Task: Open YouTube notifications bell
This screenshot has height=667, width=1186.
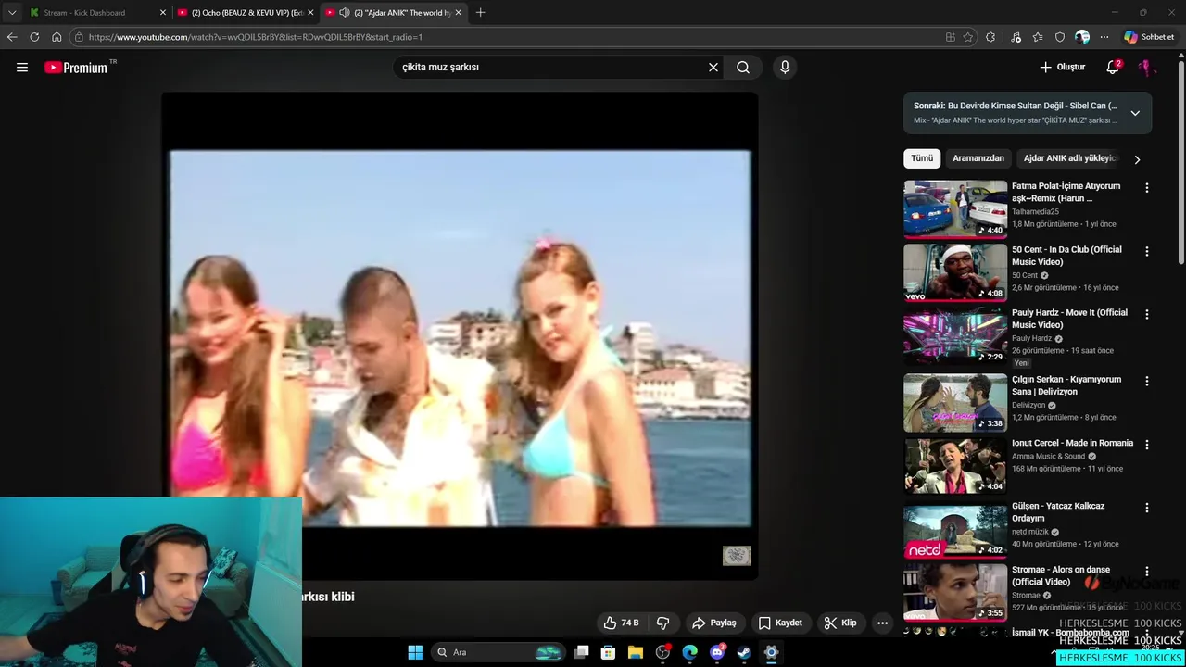Action: [1113, 67]
